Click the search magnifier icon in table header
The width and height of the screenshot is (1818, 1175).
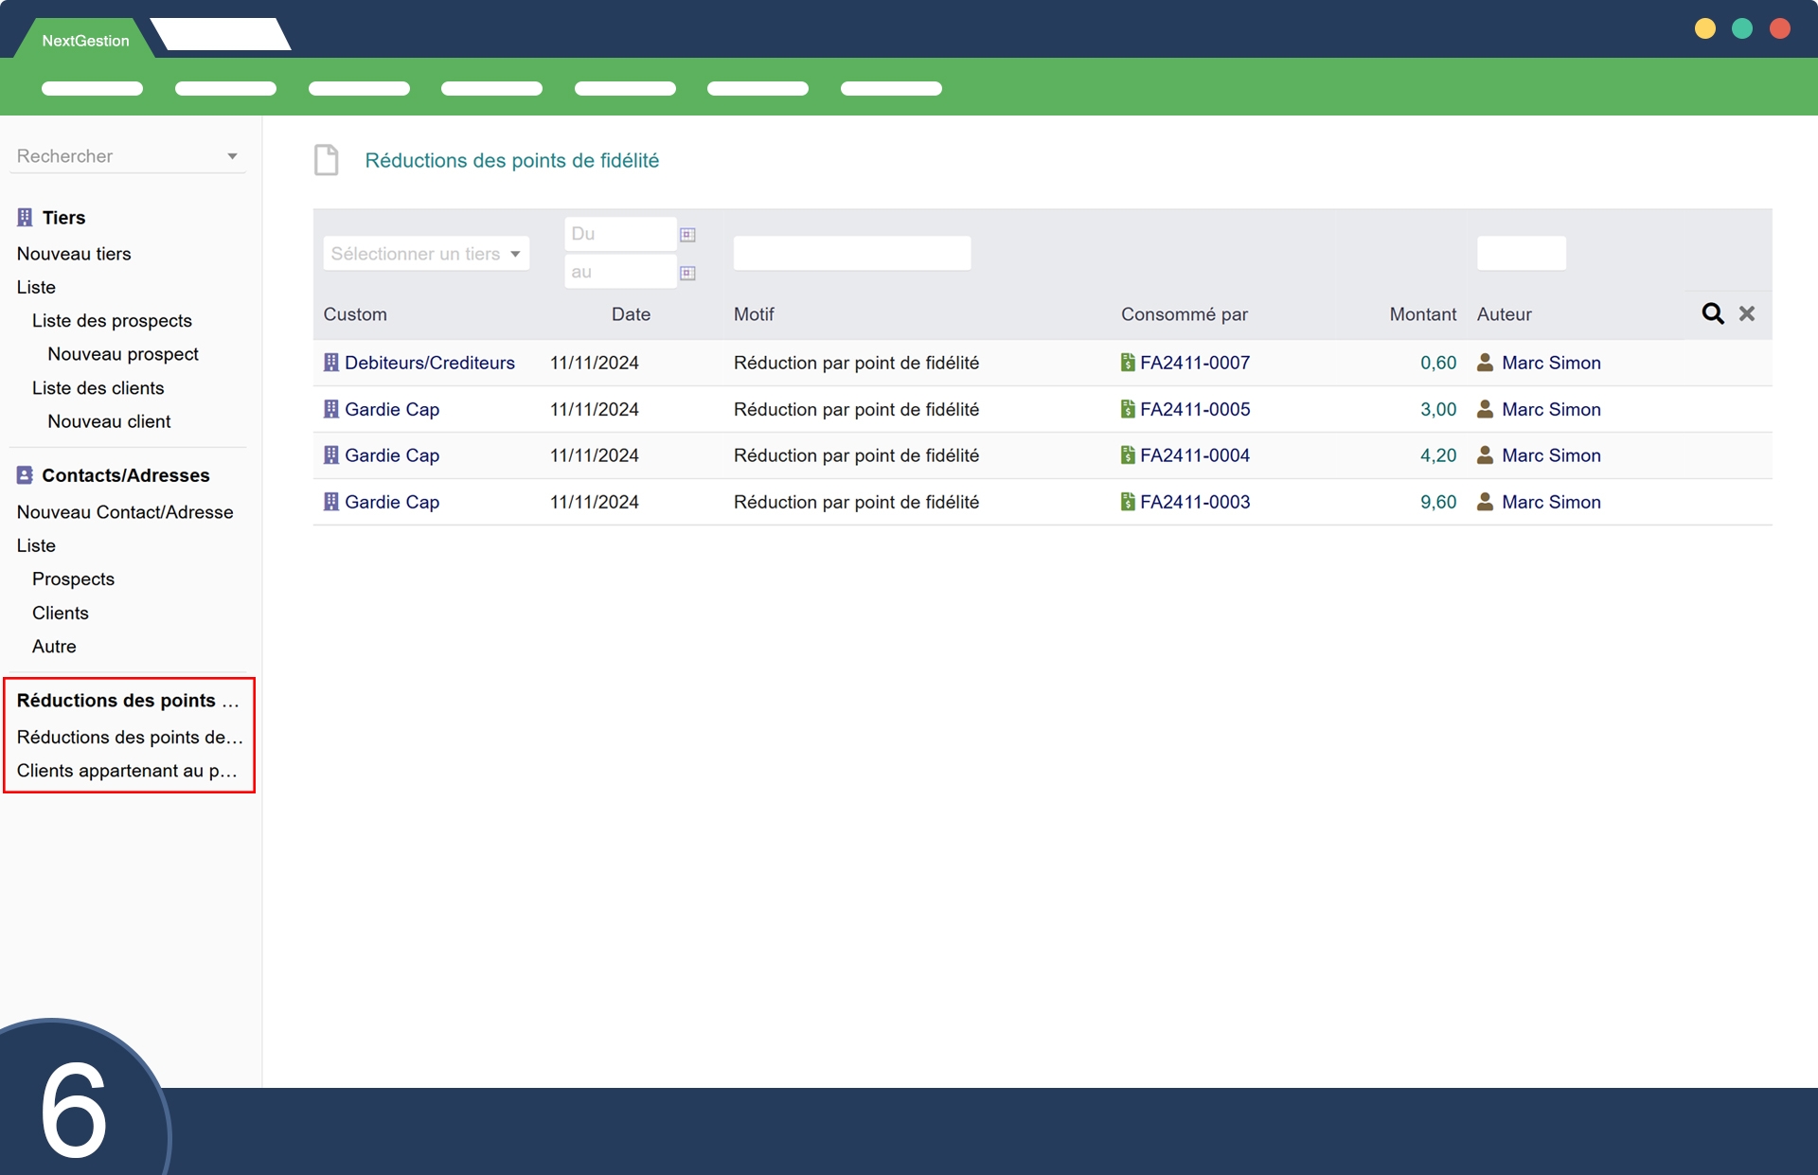click(1712, 313)
